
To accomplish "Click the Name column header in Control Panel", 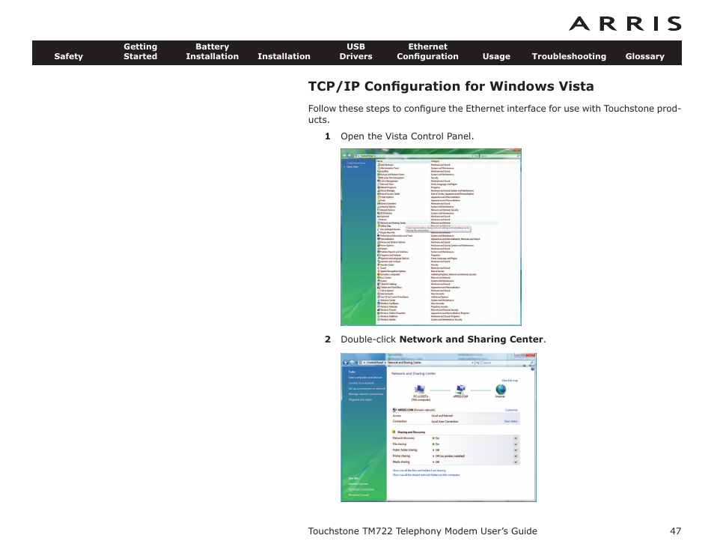I will (403, 161).
